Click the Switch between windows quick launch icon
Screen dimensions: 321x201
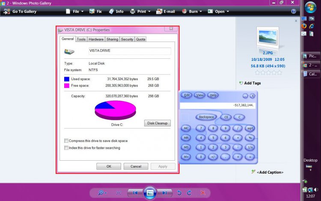click(312, 18)
